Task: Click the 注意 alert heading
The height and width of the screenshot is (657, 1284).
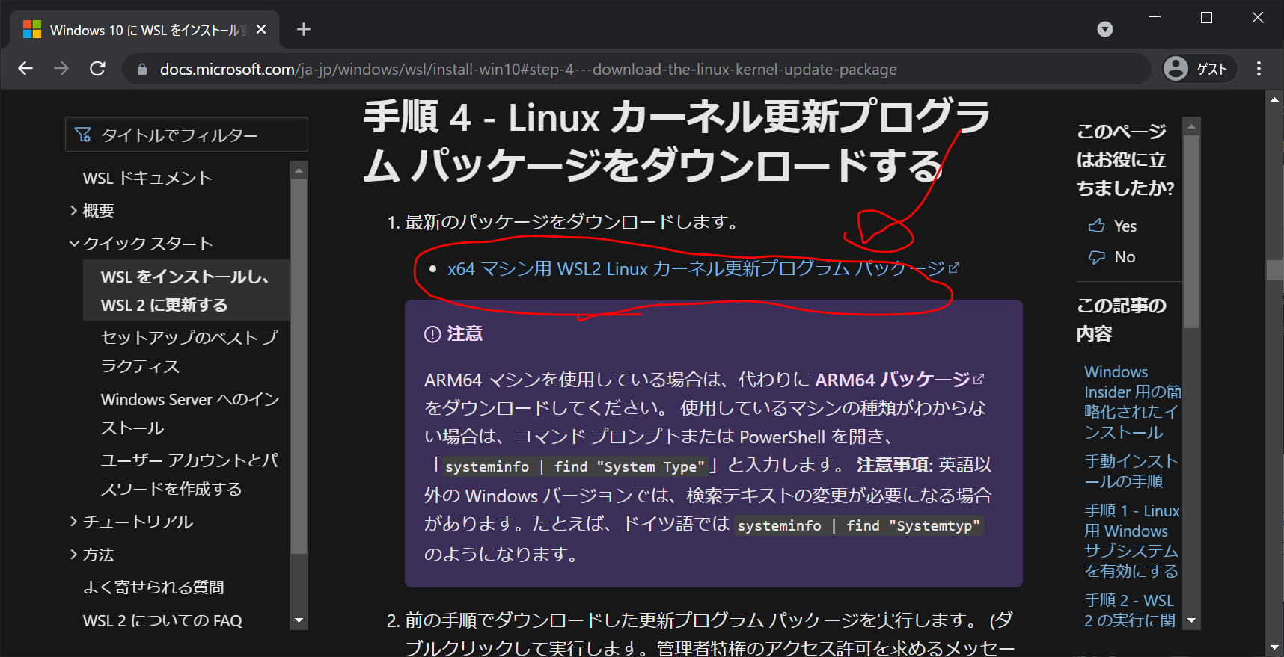Action: coord(454,333)
